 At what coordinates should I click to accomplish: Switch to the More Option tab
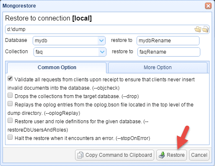(x=158, y=67)
